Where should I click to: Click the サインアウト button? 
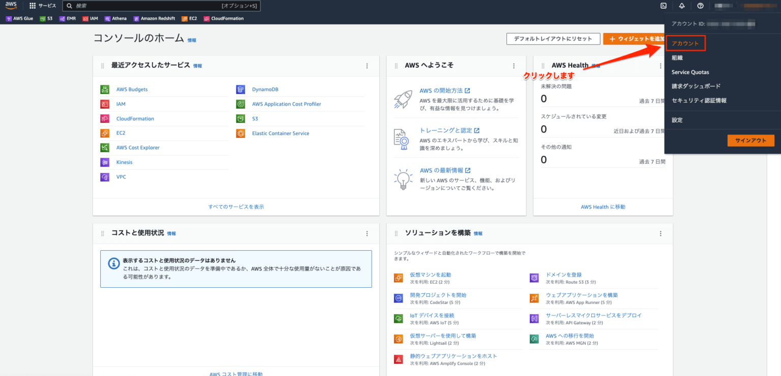[751, 141]
